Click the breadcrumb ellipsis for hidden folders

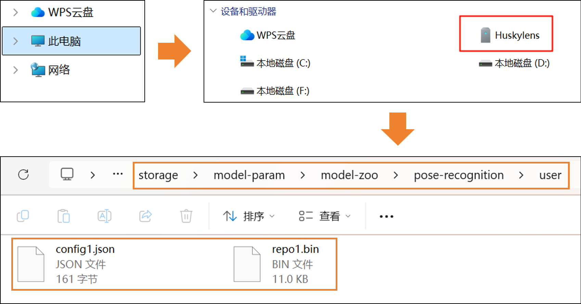click(118, 174)
